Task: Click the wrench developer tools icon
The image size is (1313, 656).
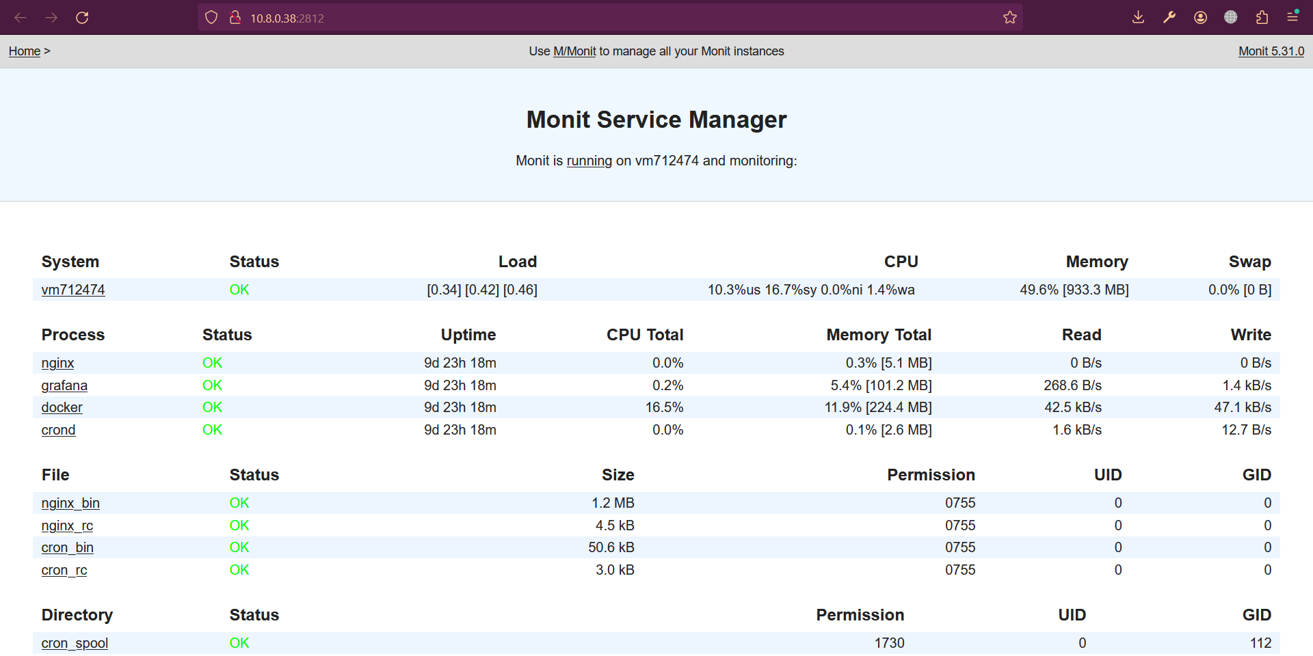Action: pos(1169,18)
